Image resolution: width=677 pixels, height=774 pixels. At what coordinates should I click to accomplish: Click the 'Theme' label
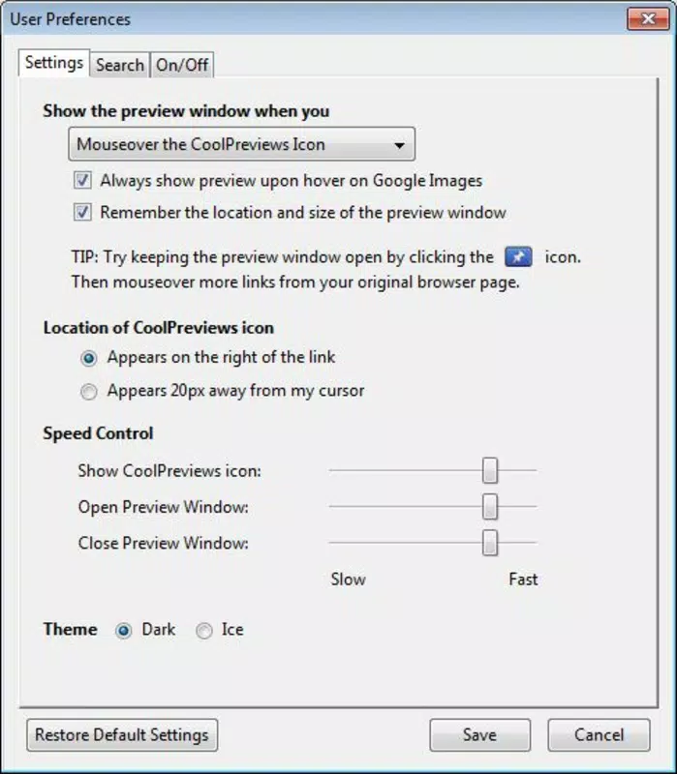[x=70, y=630]
